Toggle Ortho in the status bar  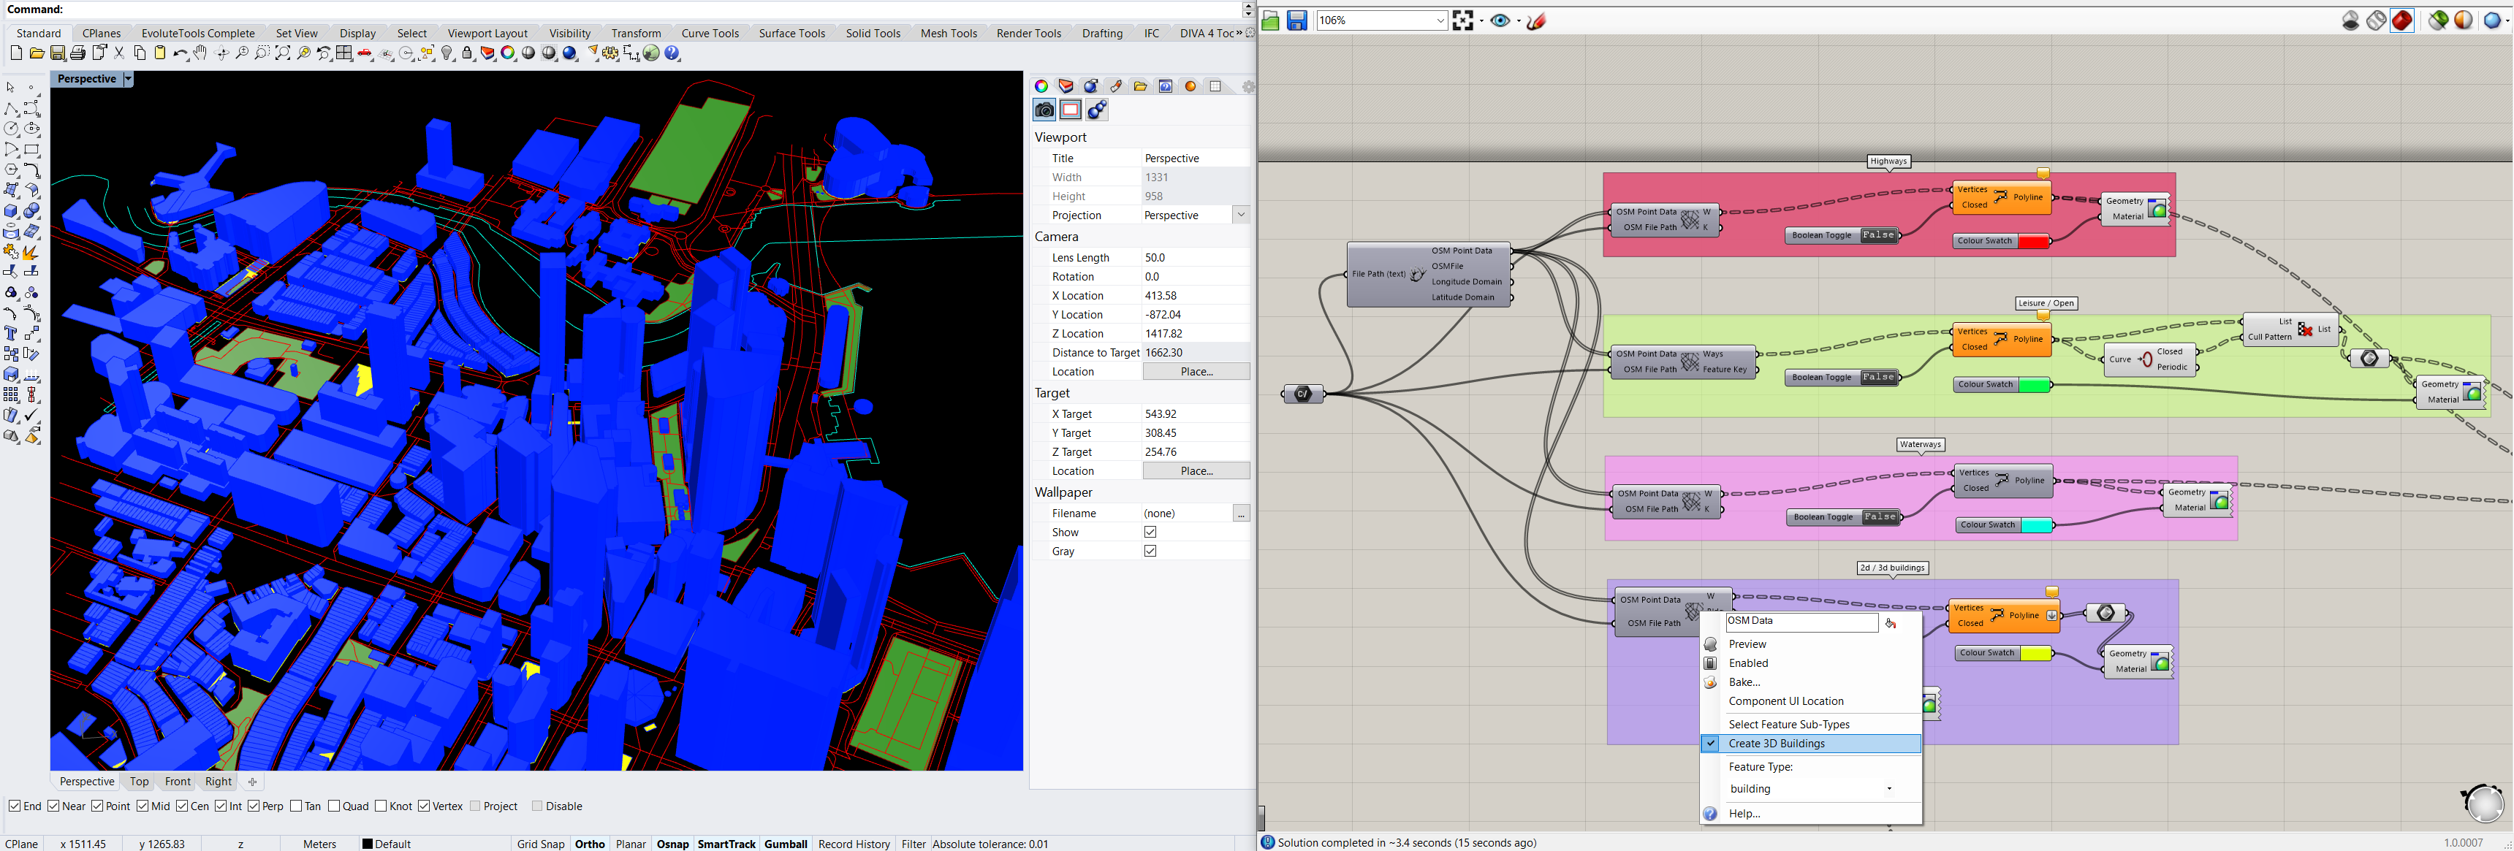click(590, 844)
